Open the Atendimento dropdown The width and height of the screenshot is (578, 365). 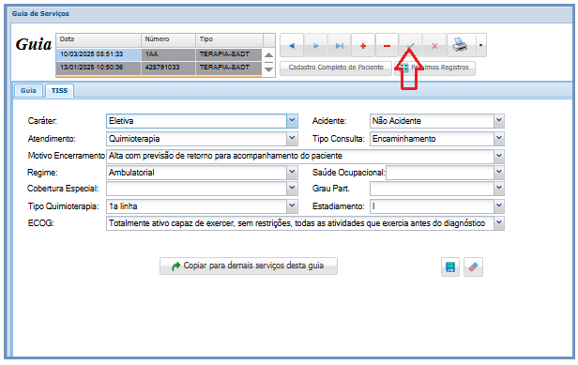(292, 139)
